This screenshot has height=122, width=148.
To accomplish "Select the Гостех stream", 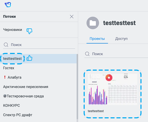I will [x=9, y=68].
